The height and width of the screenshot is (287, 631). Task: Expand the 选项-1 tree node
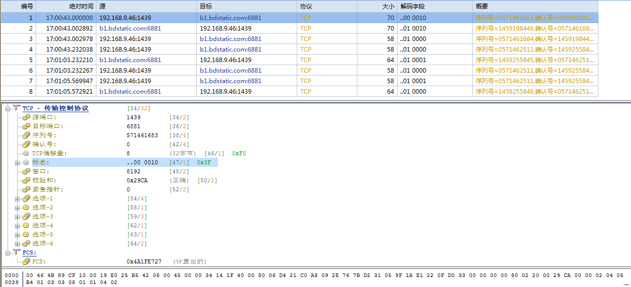[18, 199]
